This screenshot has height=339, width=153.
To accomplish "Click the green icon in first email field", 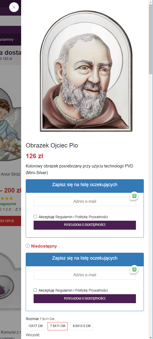I will (134, 196).
